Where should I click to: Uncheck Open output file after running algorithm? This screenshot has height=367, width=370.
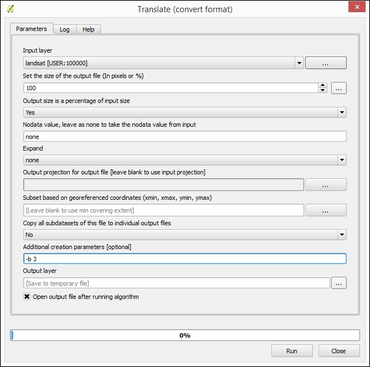27,297
